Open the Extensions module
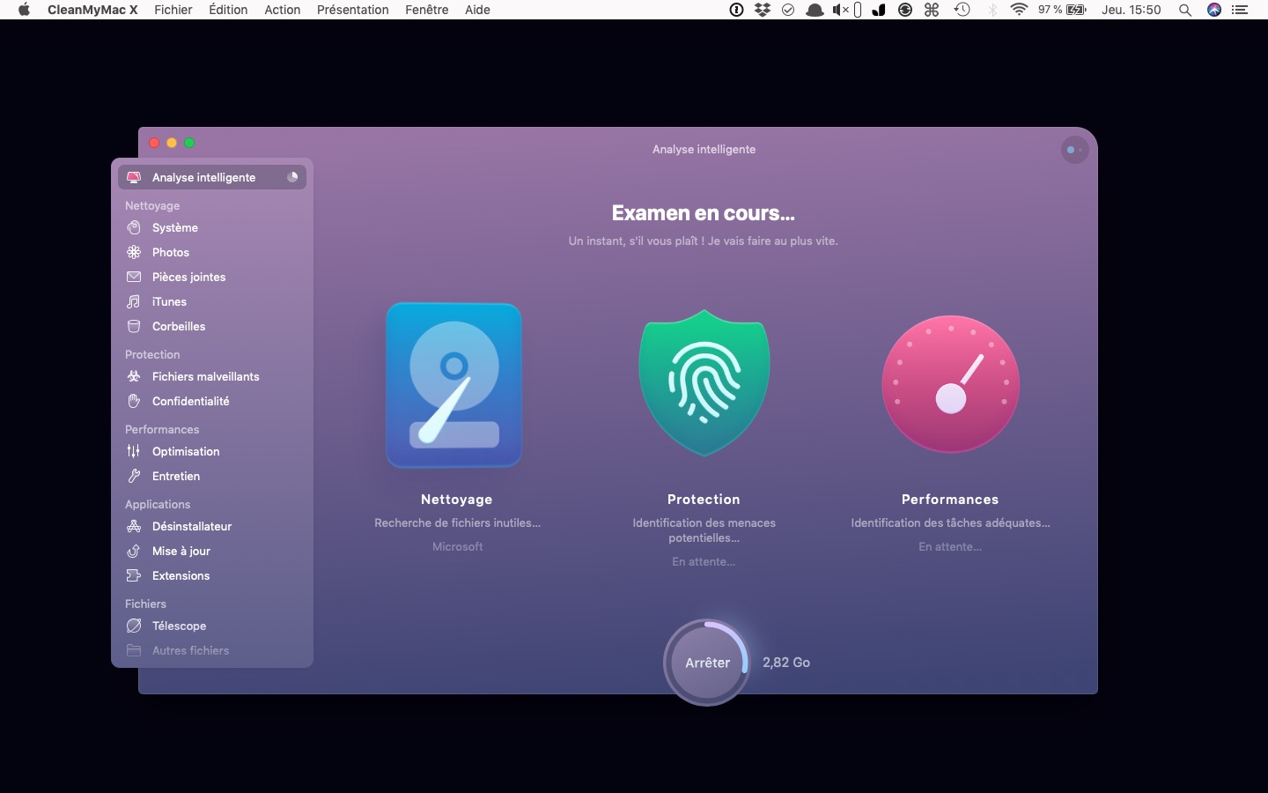1268x793 pixels. click(181, 576)
